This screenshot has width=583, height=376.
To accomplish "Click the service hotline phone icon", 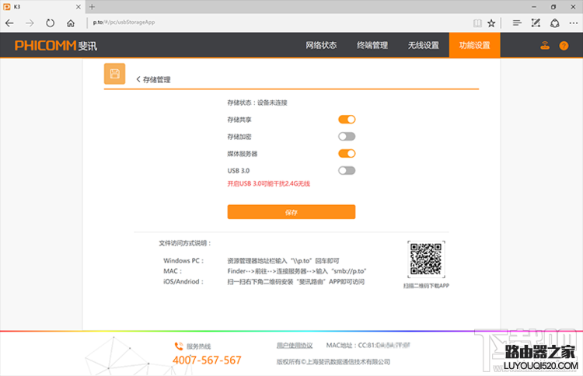I will click(179, 346).
